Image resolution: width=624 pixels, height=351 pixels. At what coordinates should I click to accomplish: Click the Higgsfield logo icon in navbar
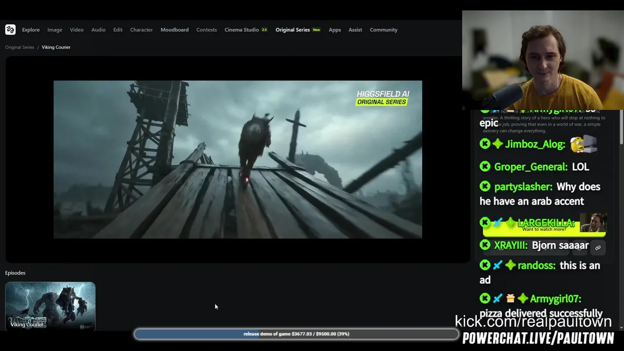[10, 30]
